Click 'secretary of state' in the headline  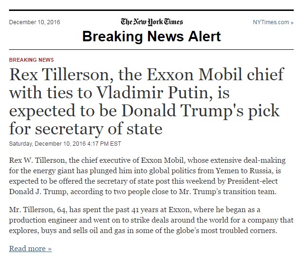99,129
